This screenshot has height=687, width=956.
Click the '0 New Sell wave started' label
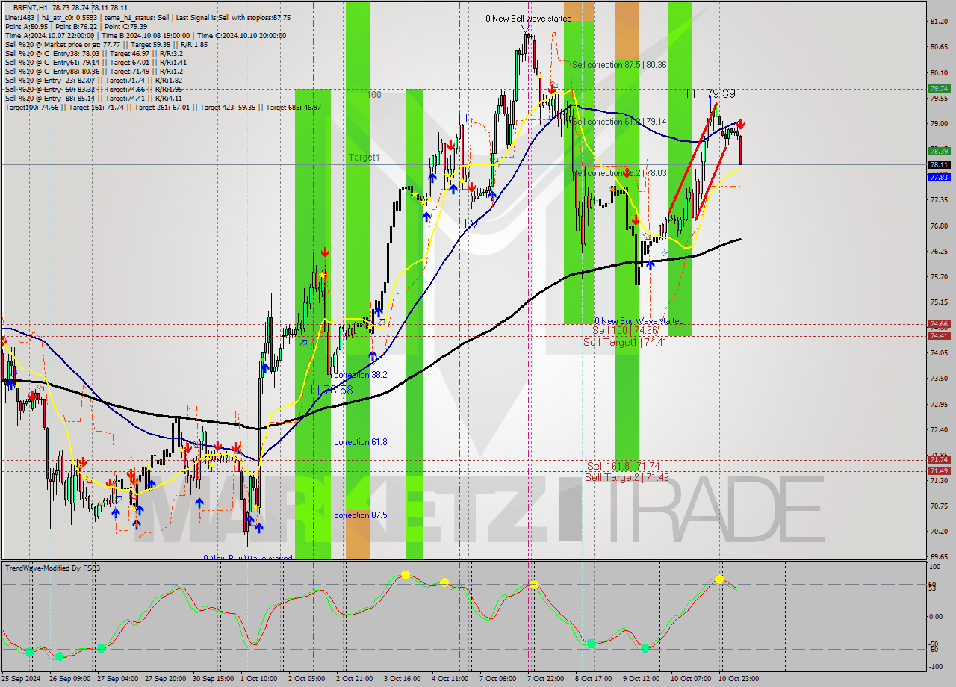(528, 19)
